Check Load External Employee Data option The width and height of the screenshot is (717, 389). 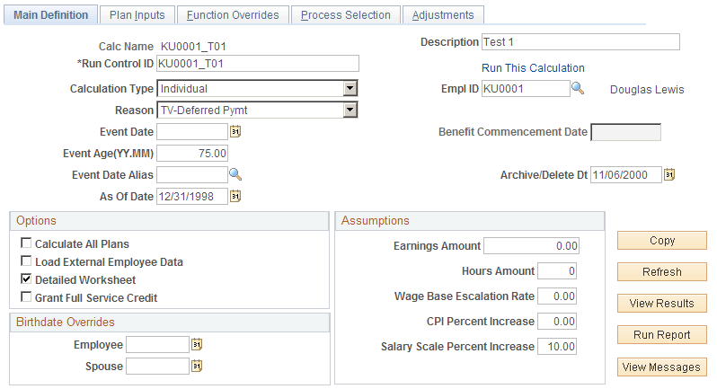tap(27, 261)
